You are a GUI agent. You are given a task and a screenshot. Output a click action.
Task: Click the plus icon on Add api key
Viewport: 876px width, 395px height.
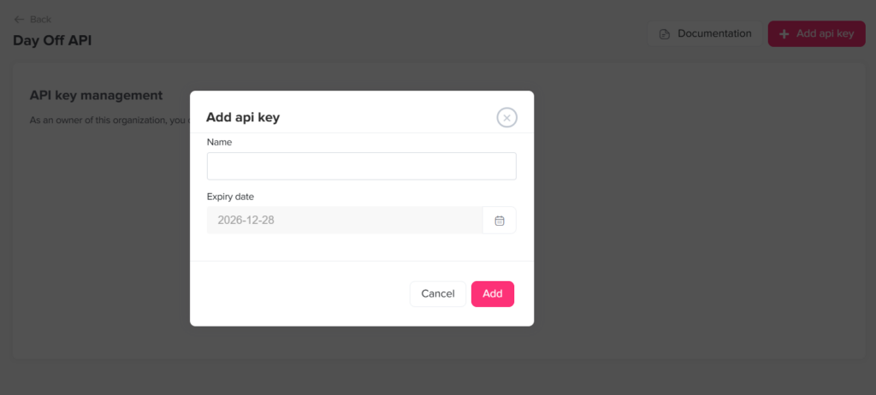[x=784, y=34]
